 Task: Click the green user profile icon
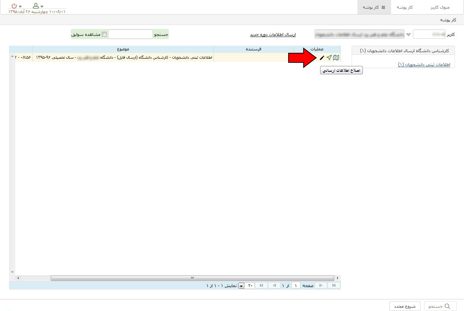pyautogui.click(x=36, y=6)
